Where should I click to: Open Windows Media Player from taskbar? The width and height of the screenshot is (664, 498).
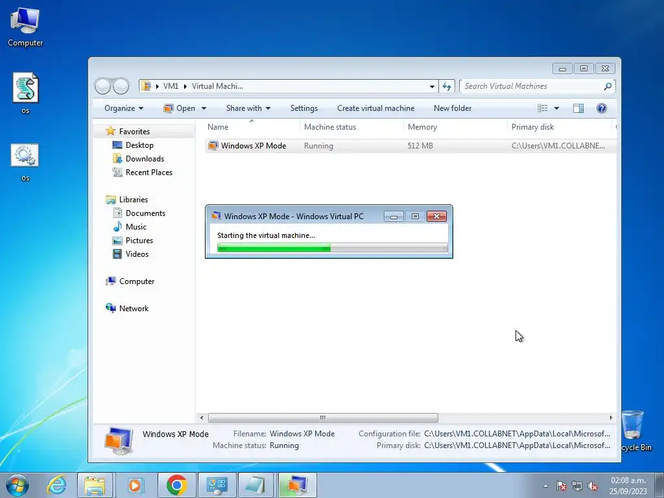pos(136,485)
